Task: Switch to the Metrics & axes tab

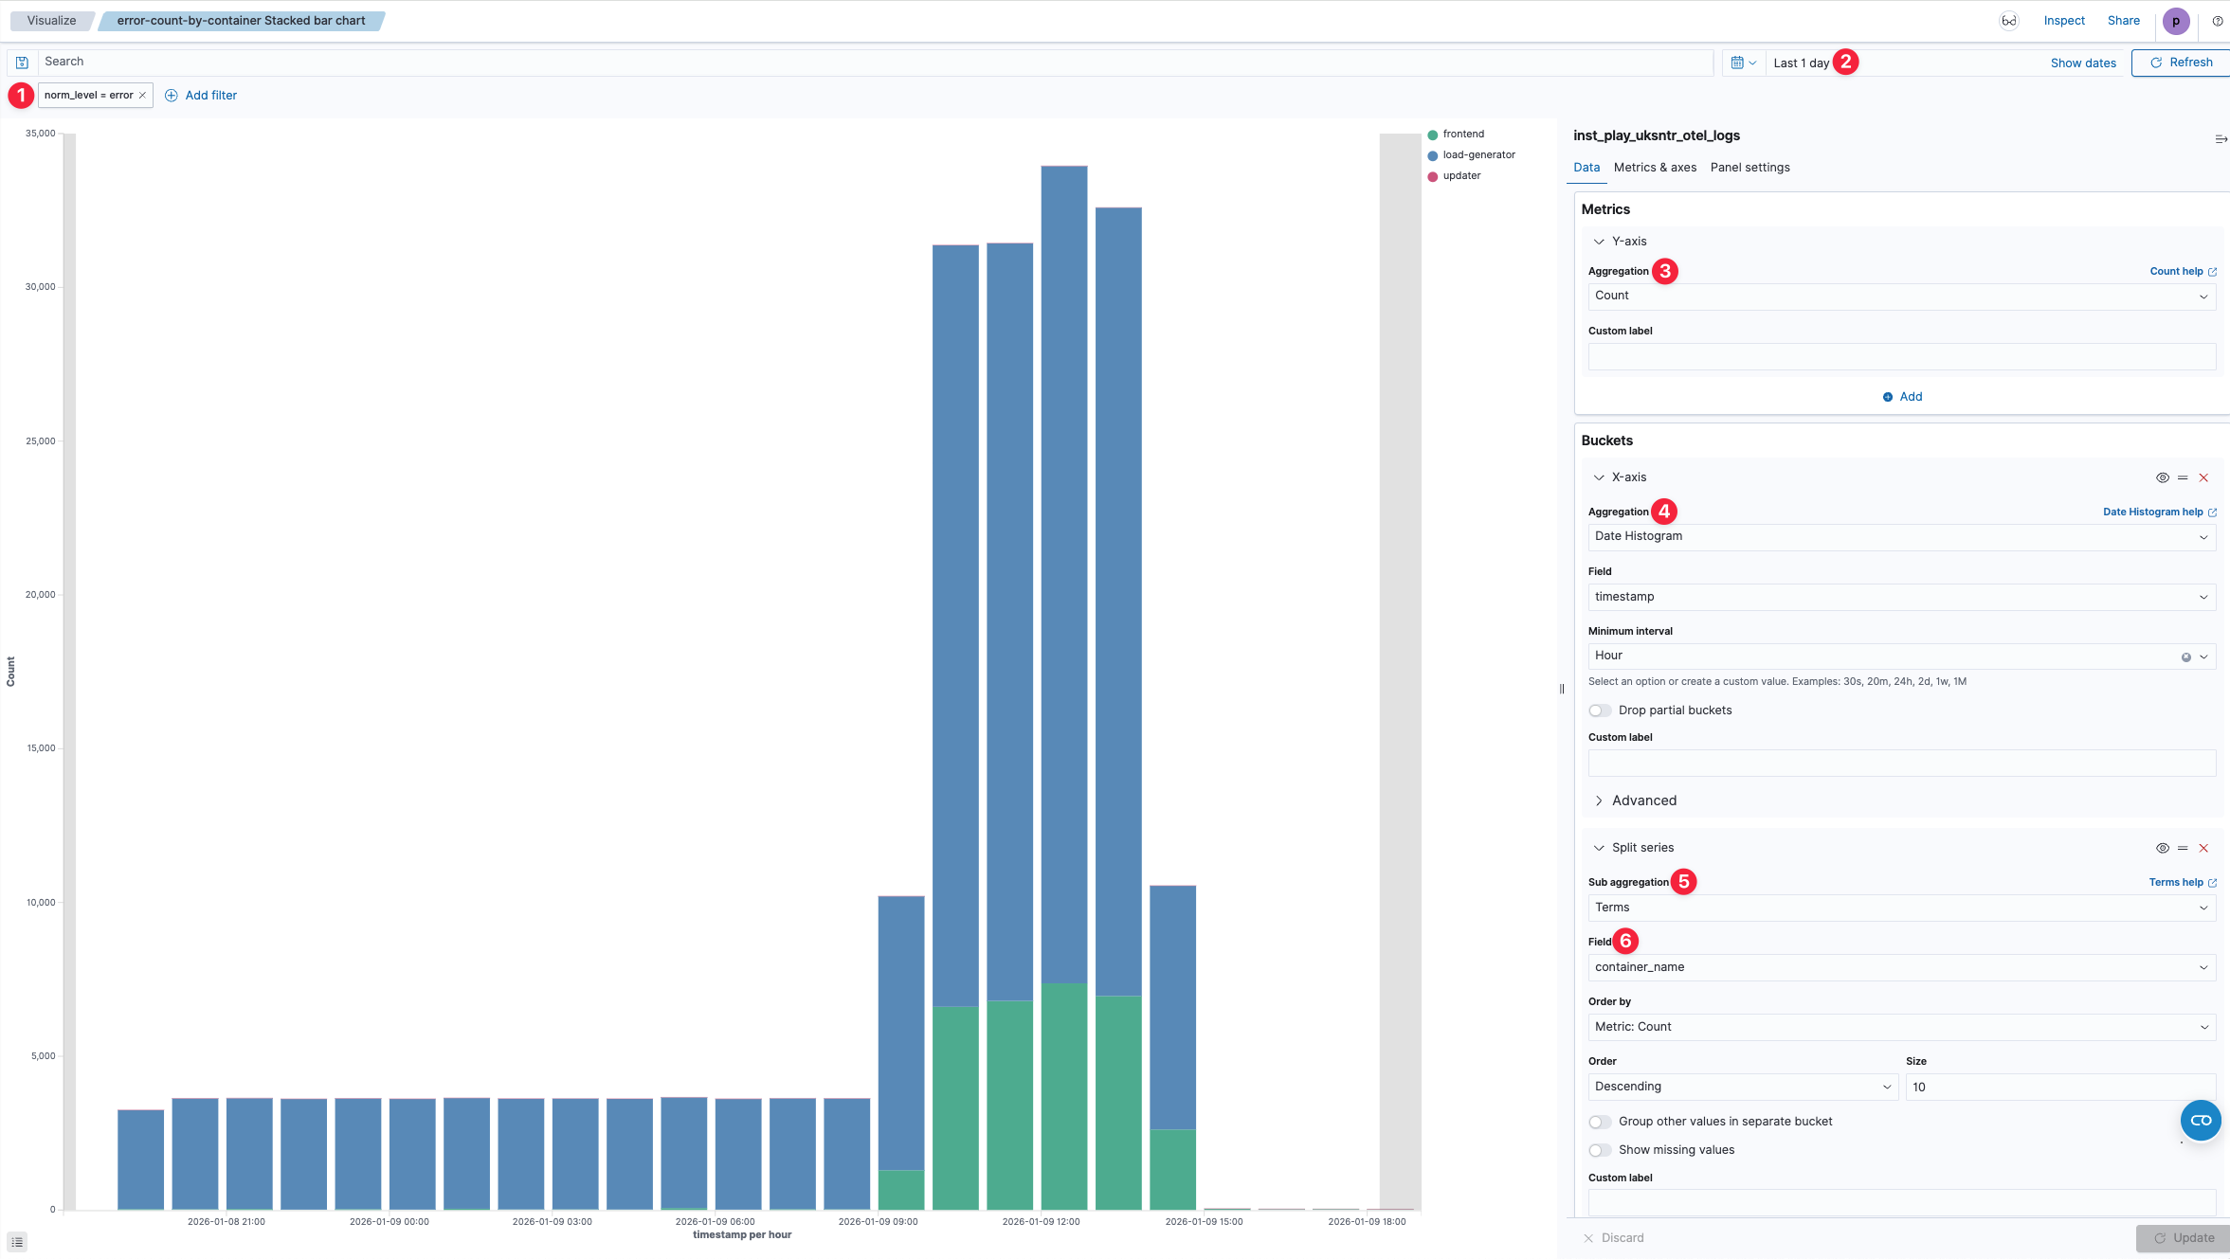Action: (1655, 168)
